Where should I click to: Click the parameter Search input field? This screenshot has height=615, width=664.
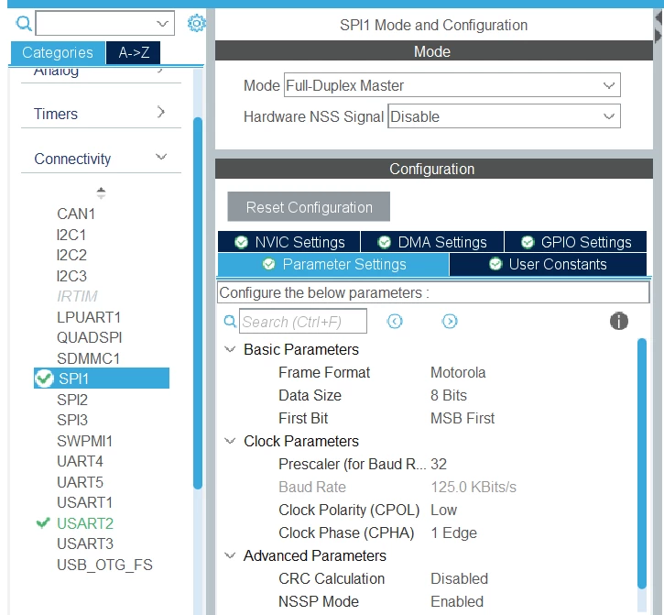[x=303, y=322]
